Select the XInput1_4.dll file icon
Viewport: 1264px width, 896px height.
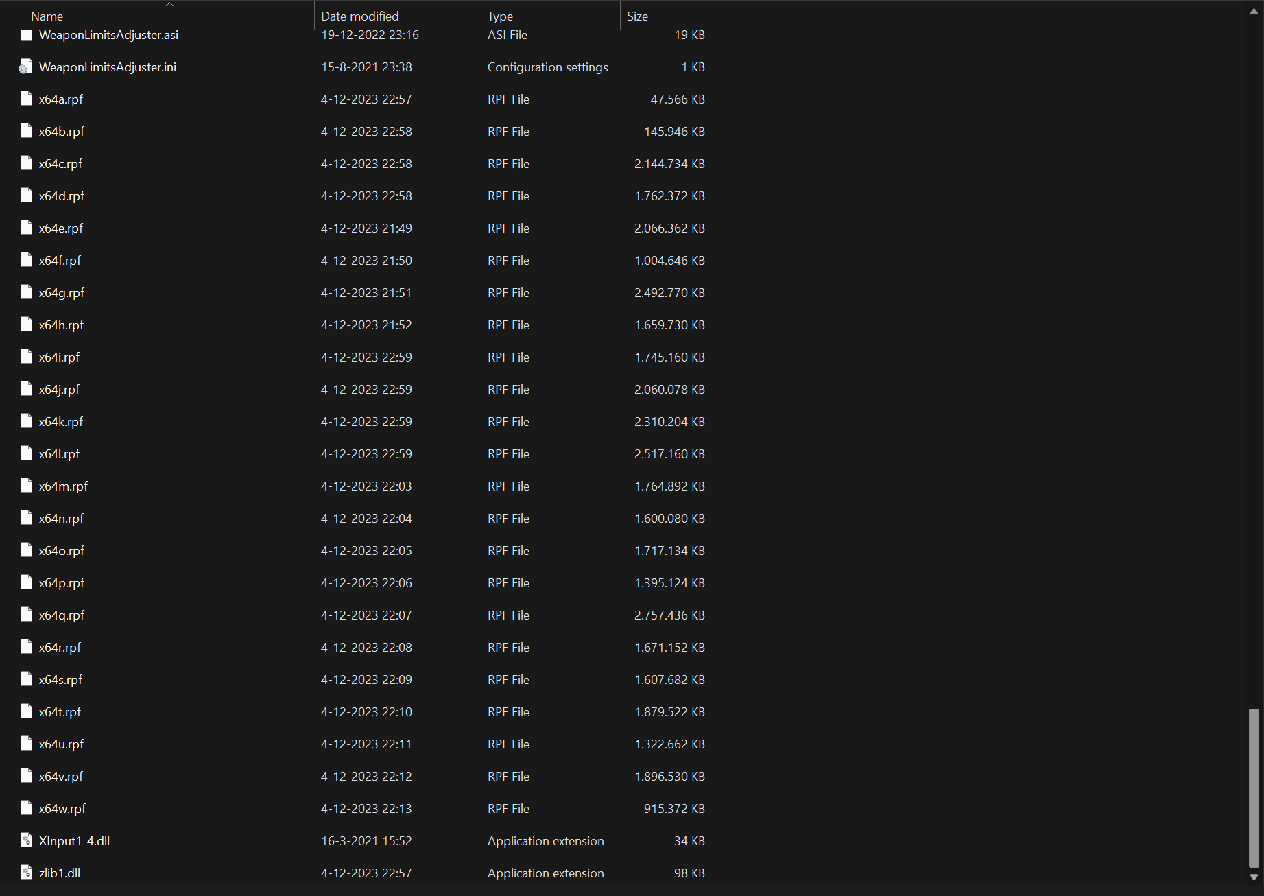tap(26, 840)
